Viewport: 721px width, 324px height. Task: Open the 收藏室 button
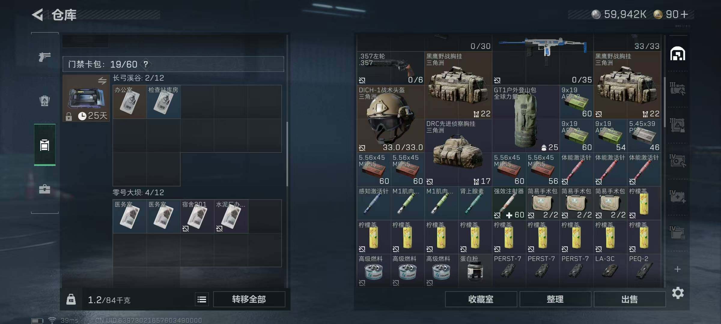pos(481,299)
